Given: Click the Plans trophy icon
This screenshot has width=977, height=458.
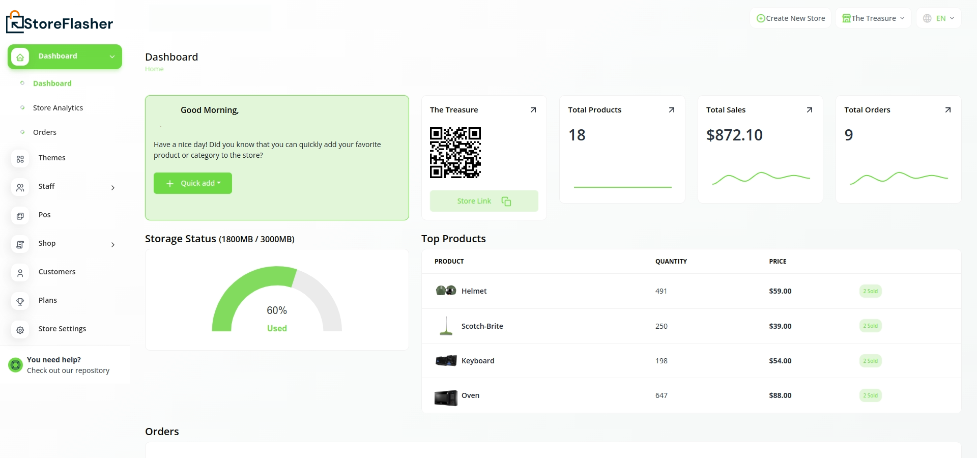Looking at the screenshot, I should (x=20, y=302).
